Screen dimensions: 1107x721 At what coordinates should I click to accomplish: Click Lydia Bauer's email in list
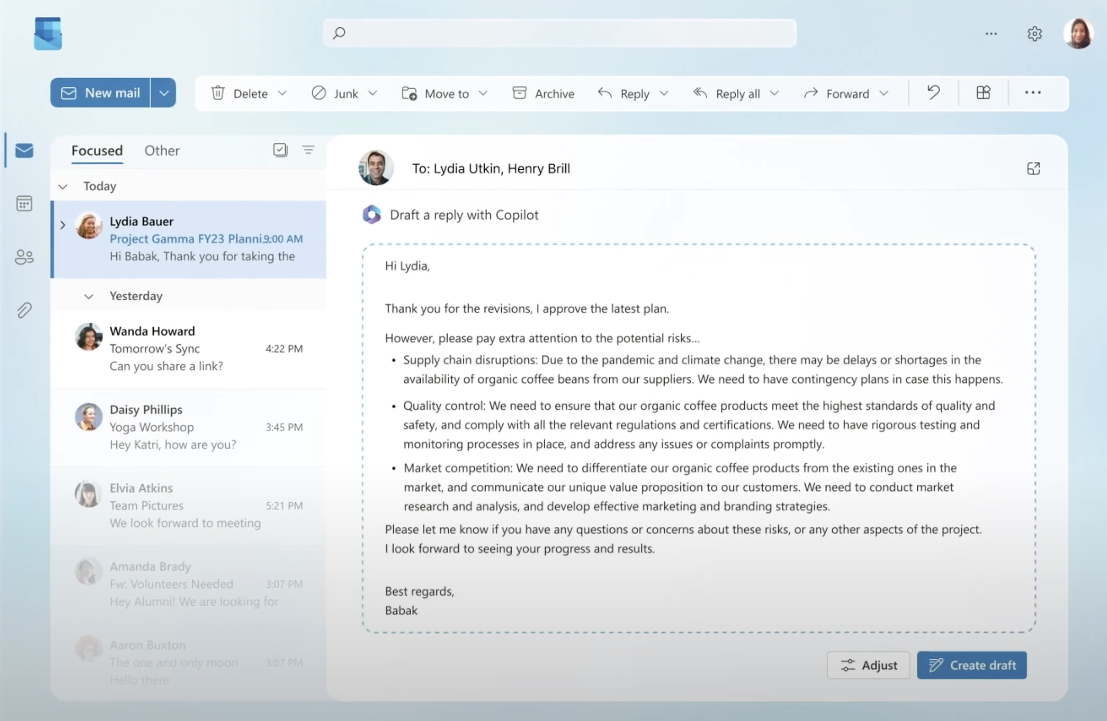click(x=190, y=239)
